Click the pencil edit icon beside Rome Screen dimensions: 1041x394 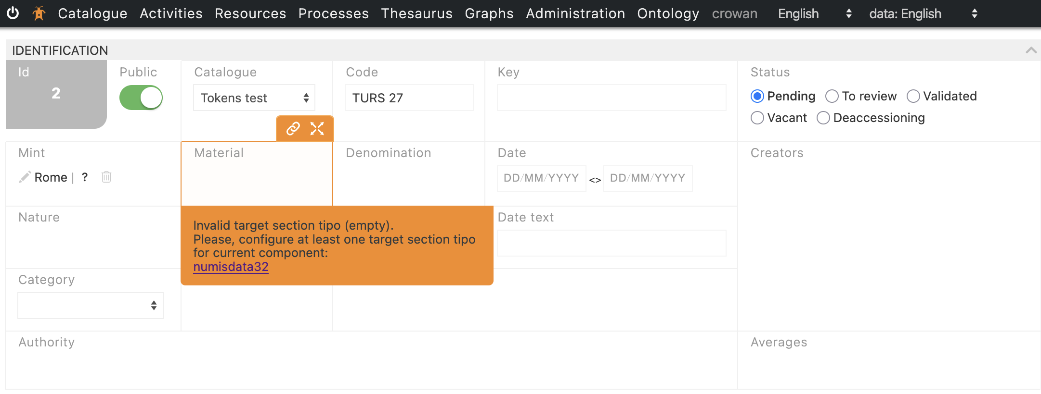click(25, 177)
